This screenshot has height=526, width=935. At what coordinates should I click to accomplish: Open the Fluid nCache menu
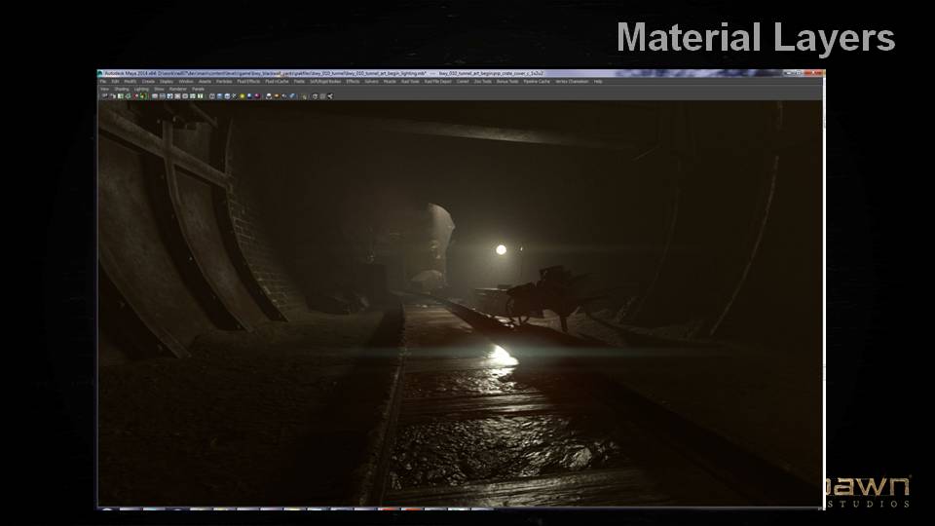click(x=277, y=82)
